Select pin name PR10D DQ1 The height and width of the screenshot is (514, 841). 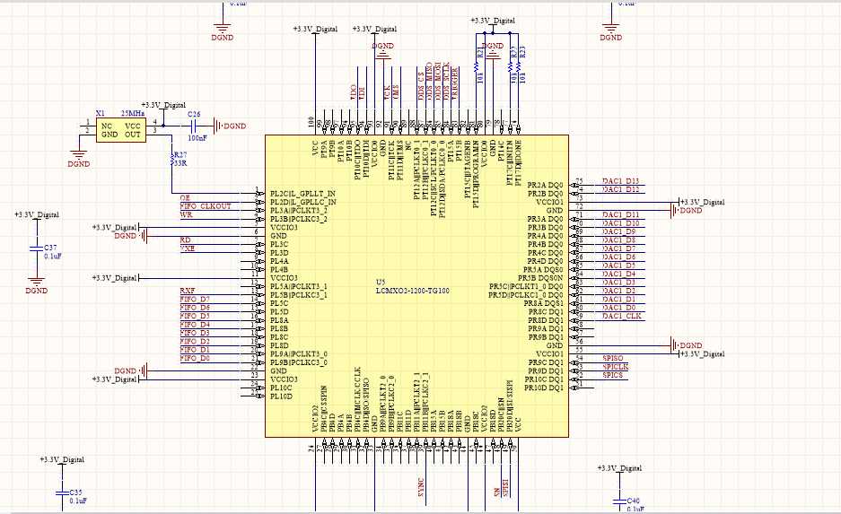tap(544, 388)
